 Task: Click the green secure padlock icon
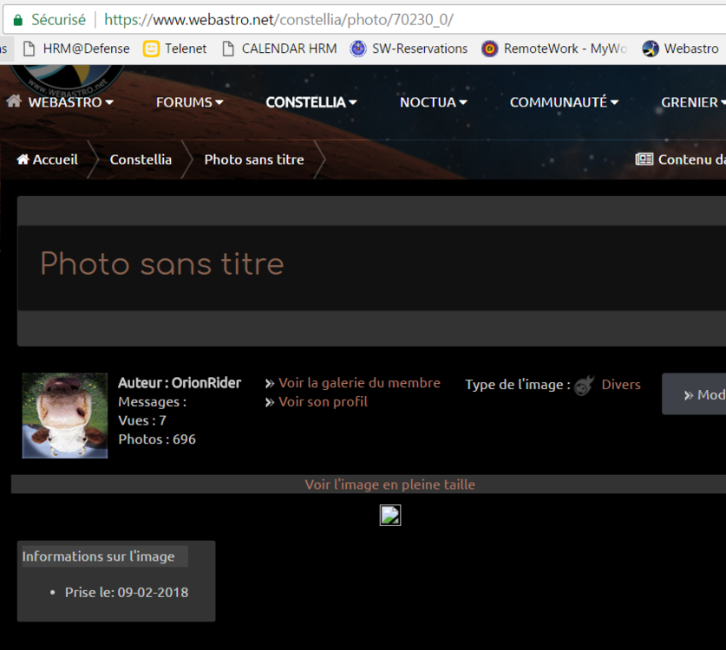click(18, 20)
